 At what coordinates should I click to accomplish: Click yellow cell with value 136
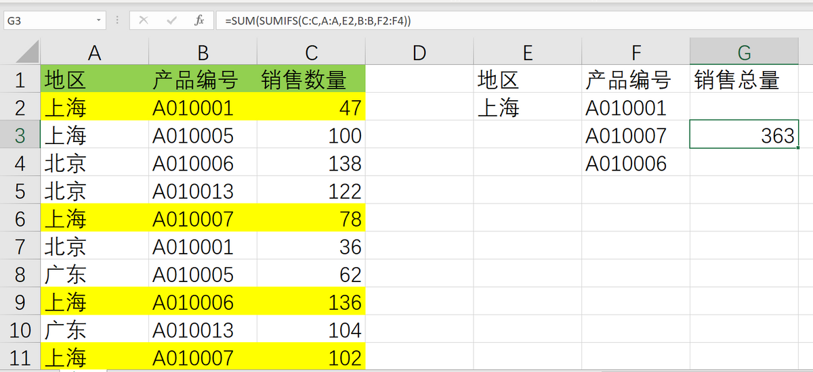(311, 302)
